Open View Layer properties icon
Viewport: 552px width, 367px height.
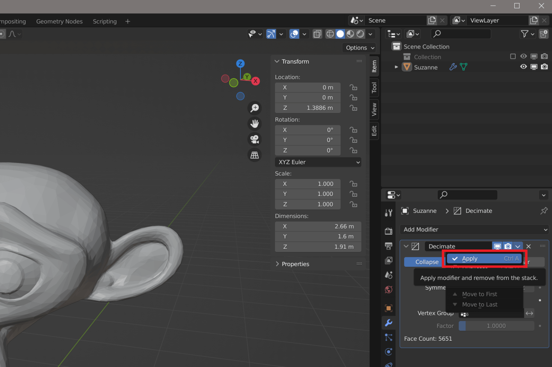pos(388,260)
